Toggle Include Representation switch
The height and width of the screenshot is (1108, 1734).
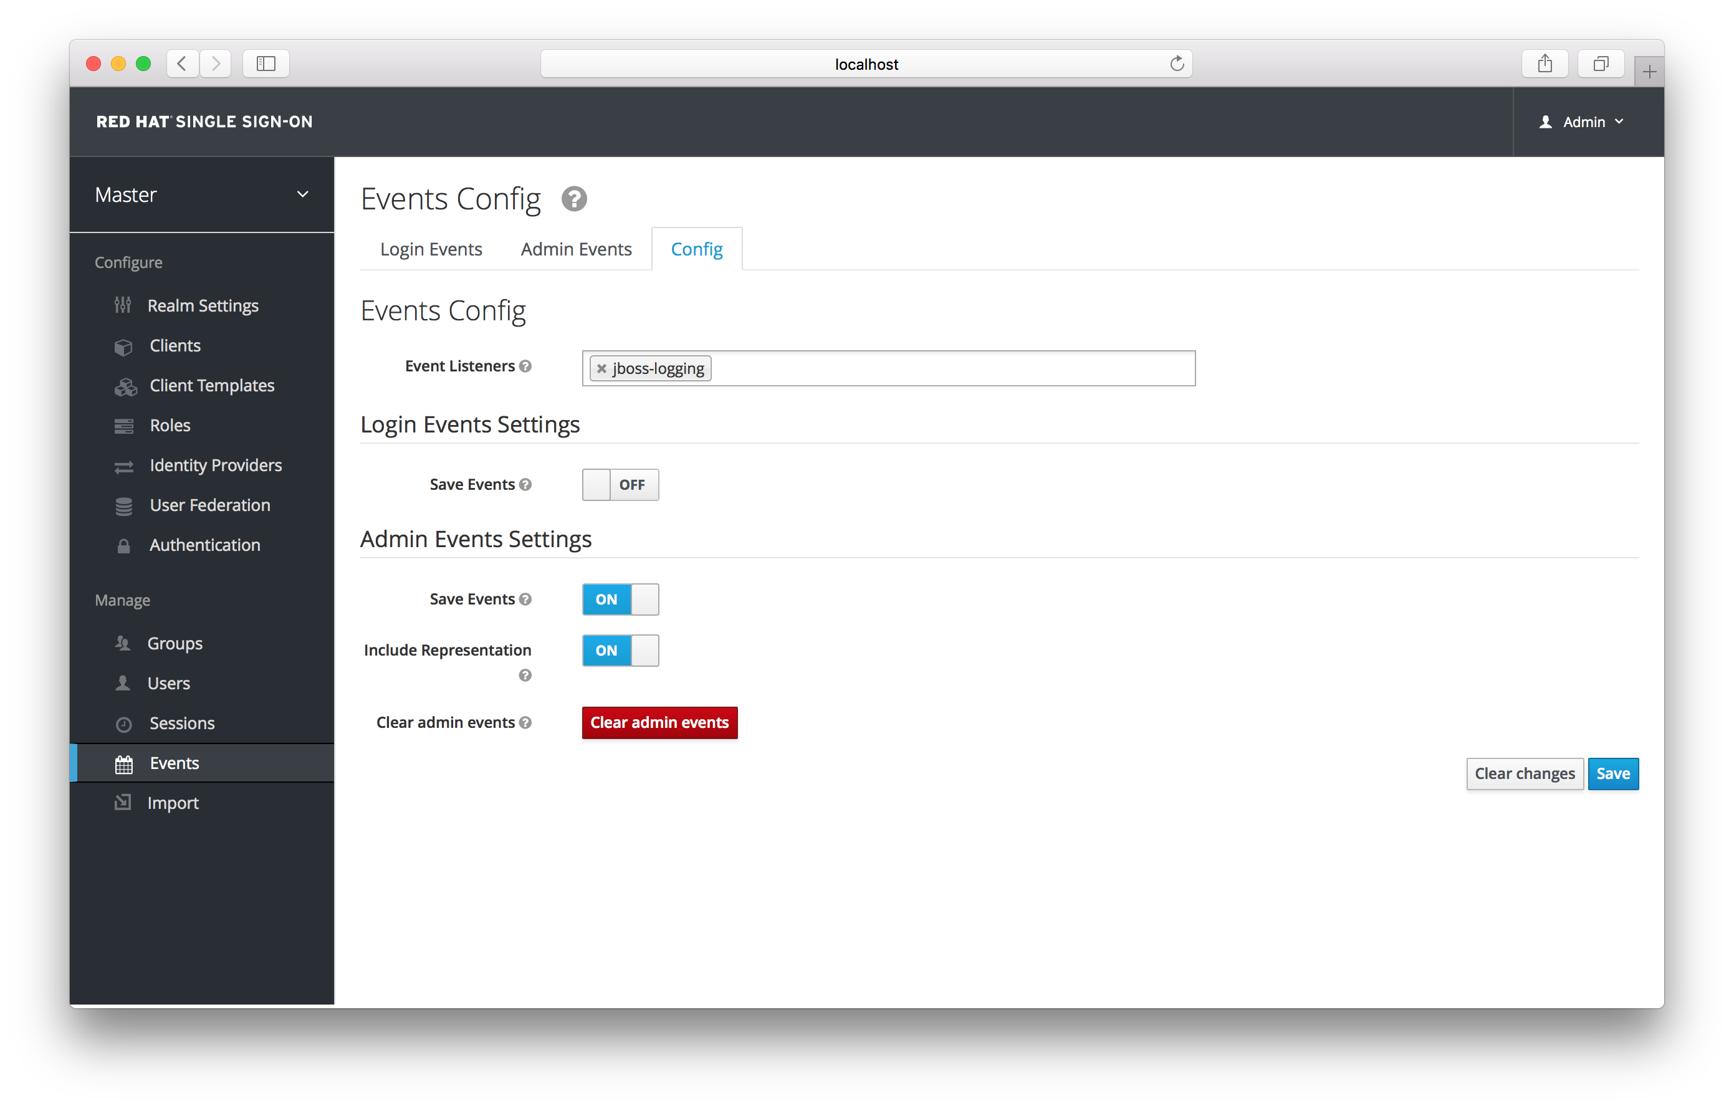click(x=620, y=649)
